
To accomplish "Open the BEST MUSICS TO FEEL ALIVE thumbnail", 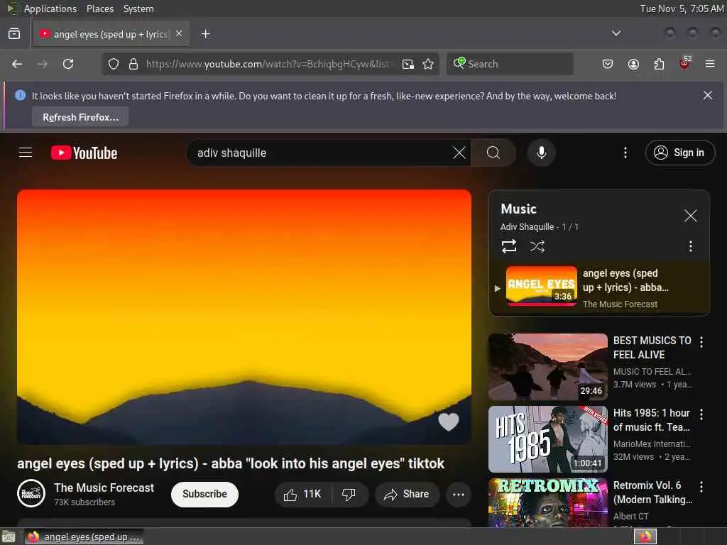I will (547, 367).
